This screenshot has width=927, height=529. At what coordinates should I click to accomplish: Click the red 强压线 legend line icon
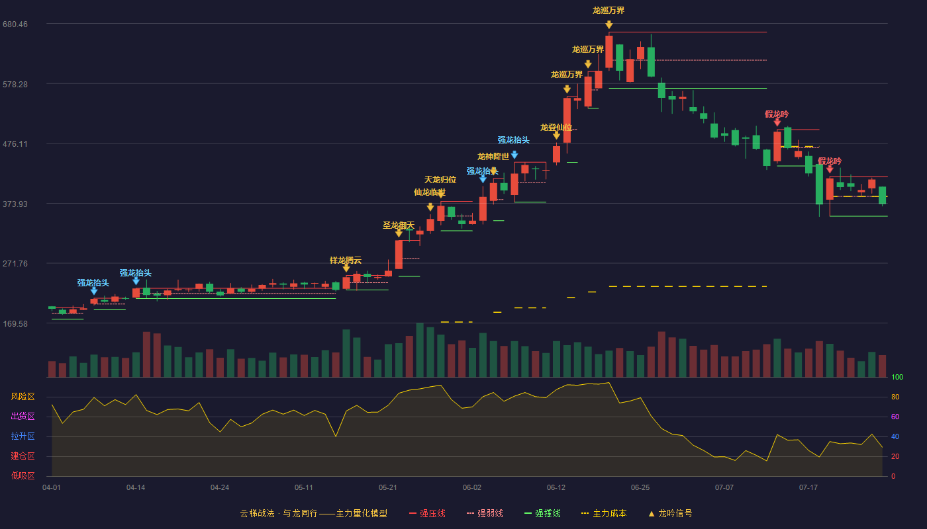[x=413, y=513]
